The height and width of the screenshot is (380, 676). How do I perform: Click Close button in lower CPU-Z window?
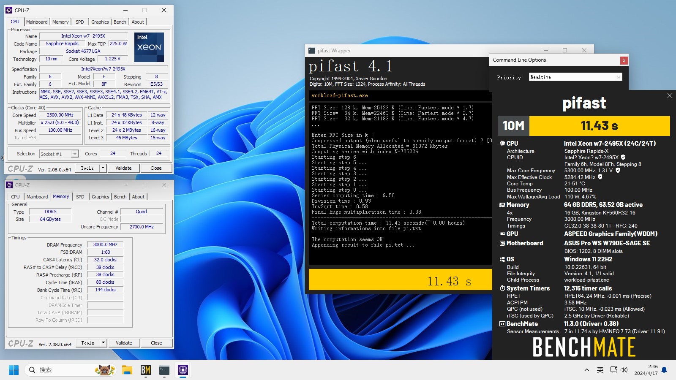coord(156,343)
